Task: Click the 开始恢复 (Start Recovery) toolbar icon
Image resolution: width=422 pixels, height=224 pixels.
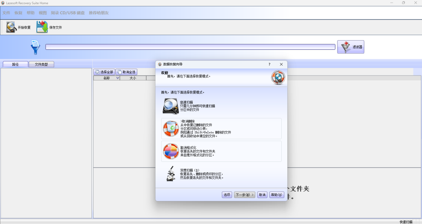Action: click(x=12, y=27)
